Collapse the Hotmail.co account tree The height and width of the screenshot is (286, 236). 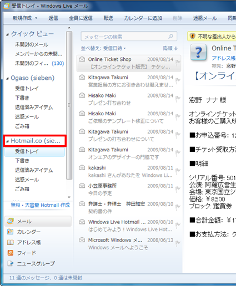tap(7, 141)
